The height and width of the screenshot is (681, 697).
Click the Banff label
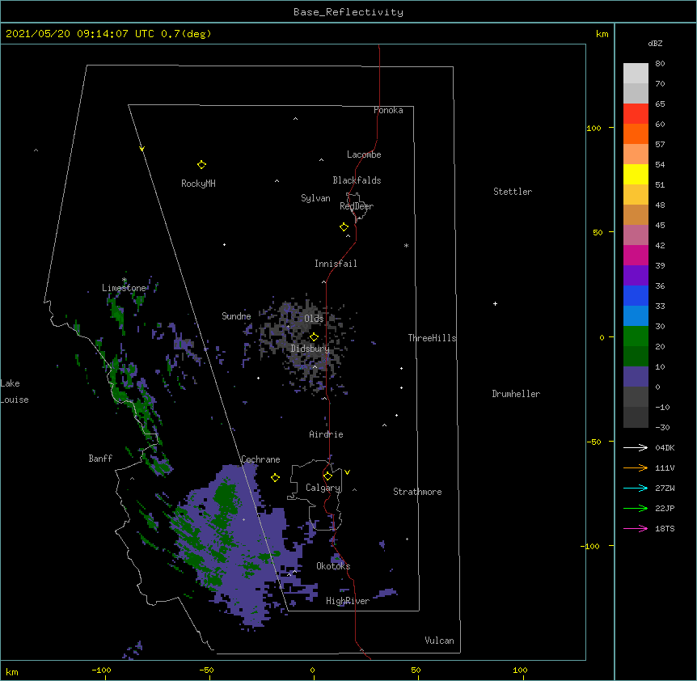point(100,459)
